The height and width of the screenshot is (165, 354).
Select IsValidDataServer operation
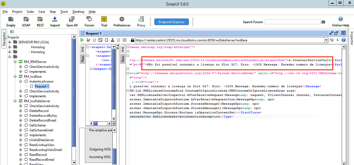point(42,140)
